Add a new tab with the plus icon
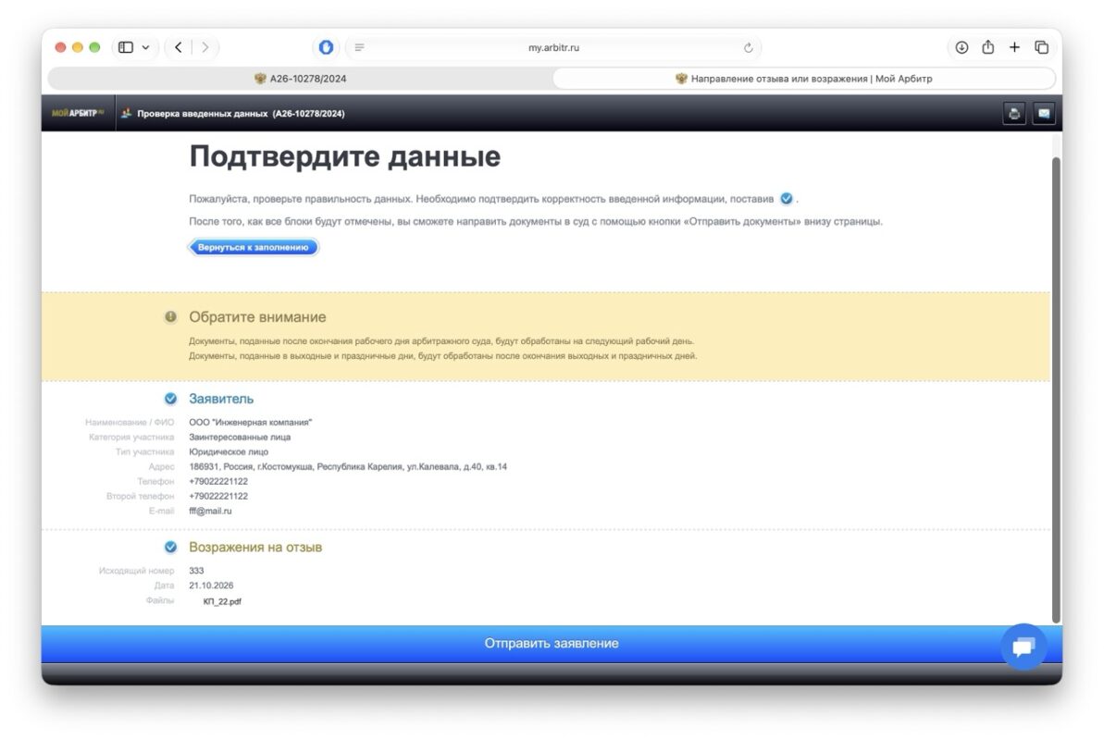The width and height of the screenshot is (1104, 740). coord(1014,47)
